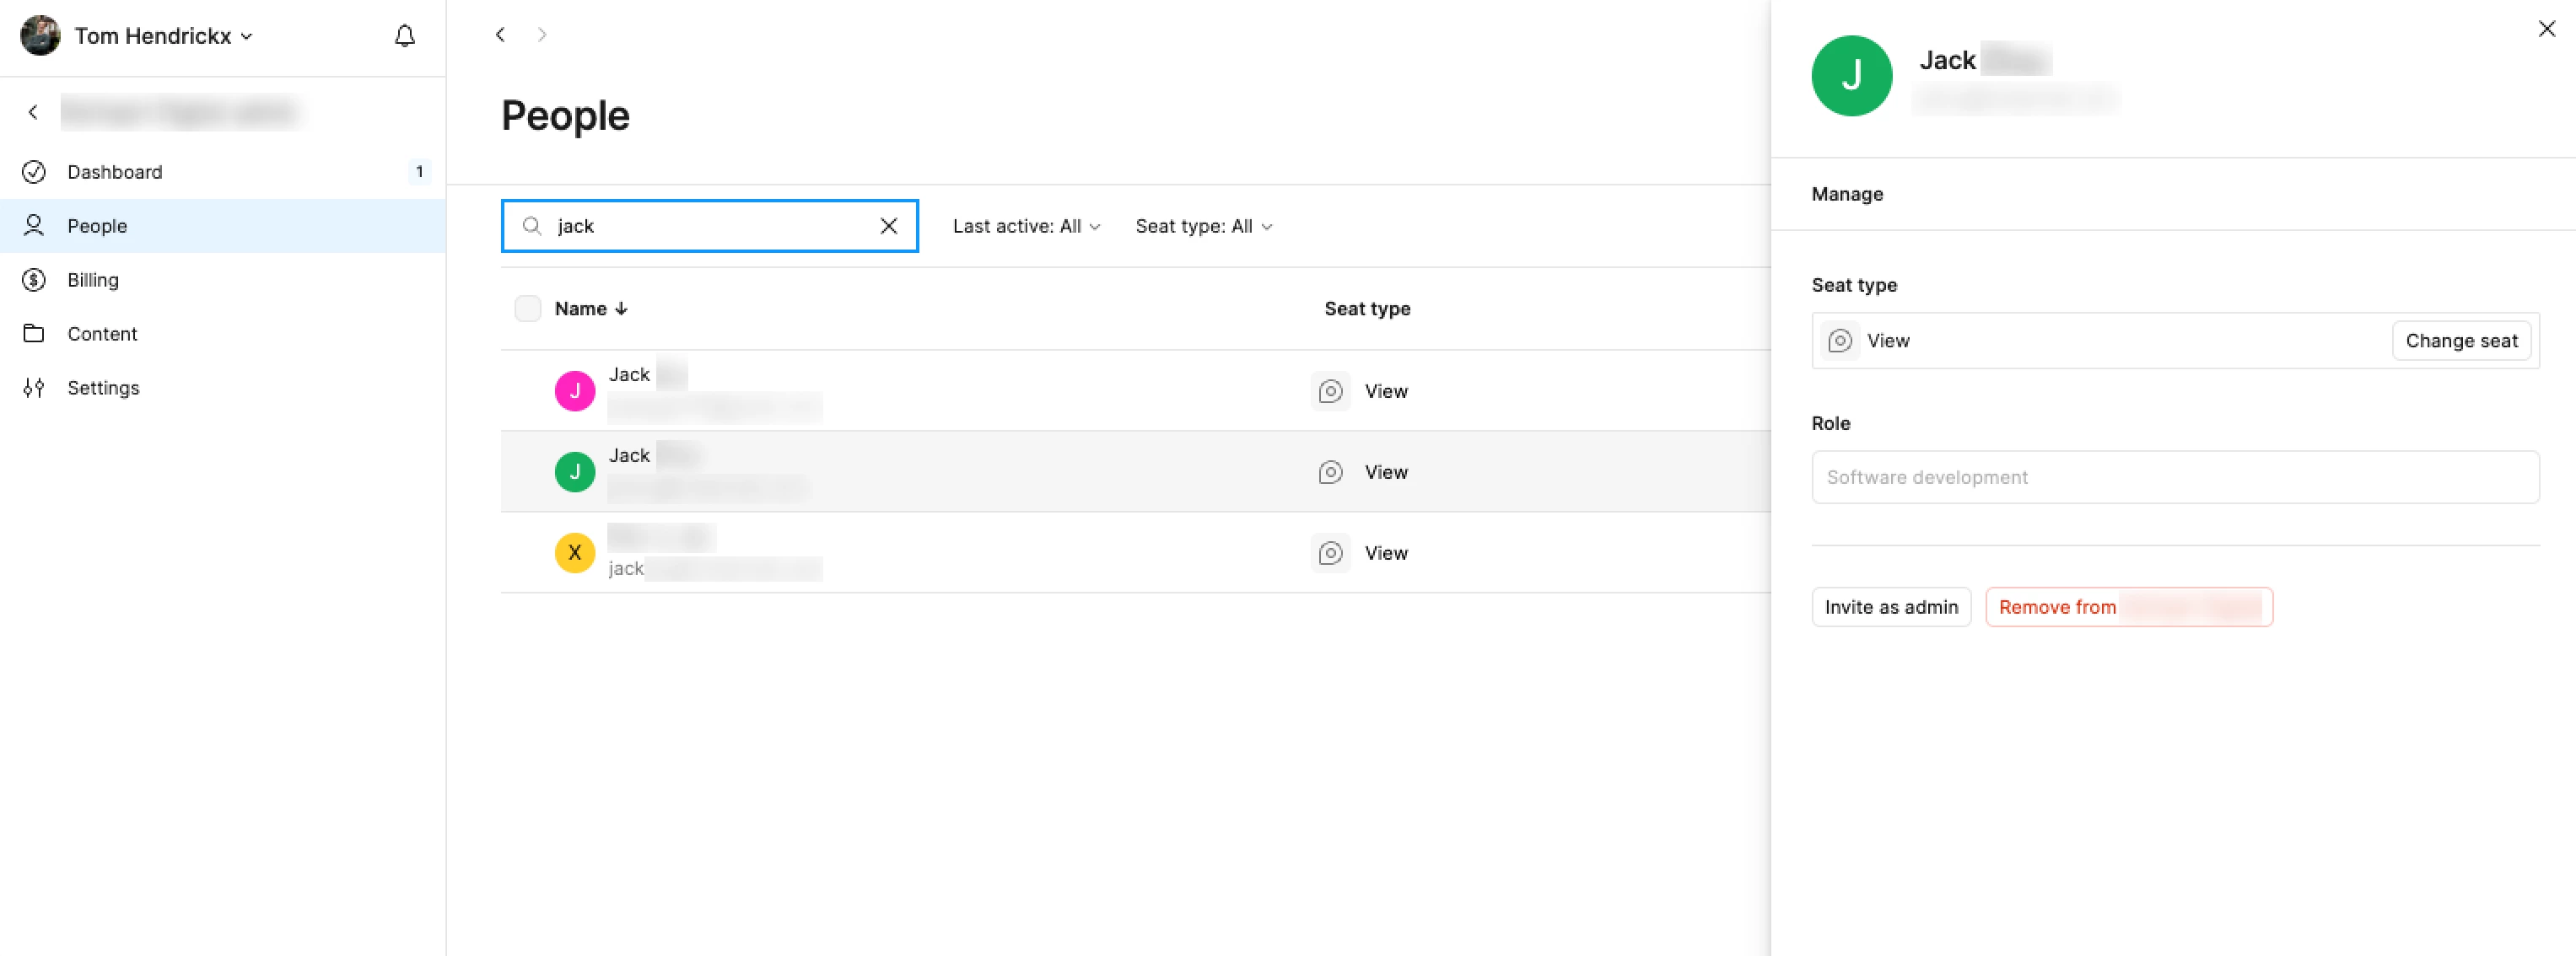Click the sidebar back chevron
The image size is (2576, 956).
pyautogui.click(x=33, y=112)
